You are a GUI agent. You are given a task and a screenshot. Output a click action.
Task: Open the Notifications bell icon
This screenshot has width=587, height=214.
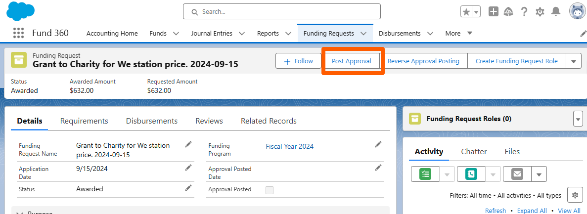555,11
